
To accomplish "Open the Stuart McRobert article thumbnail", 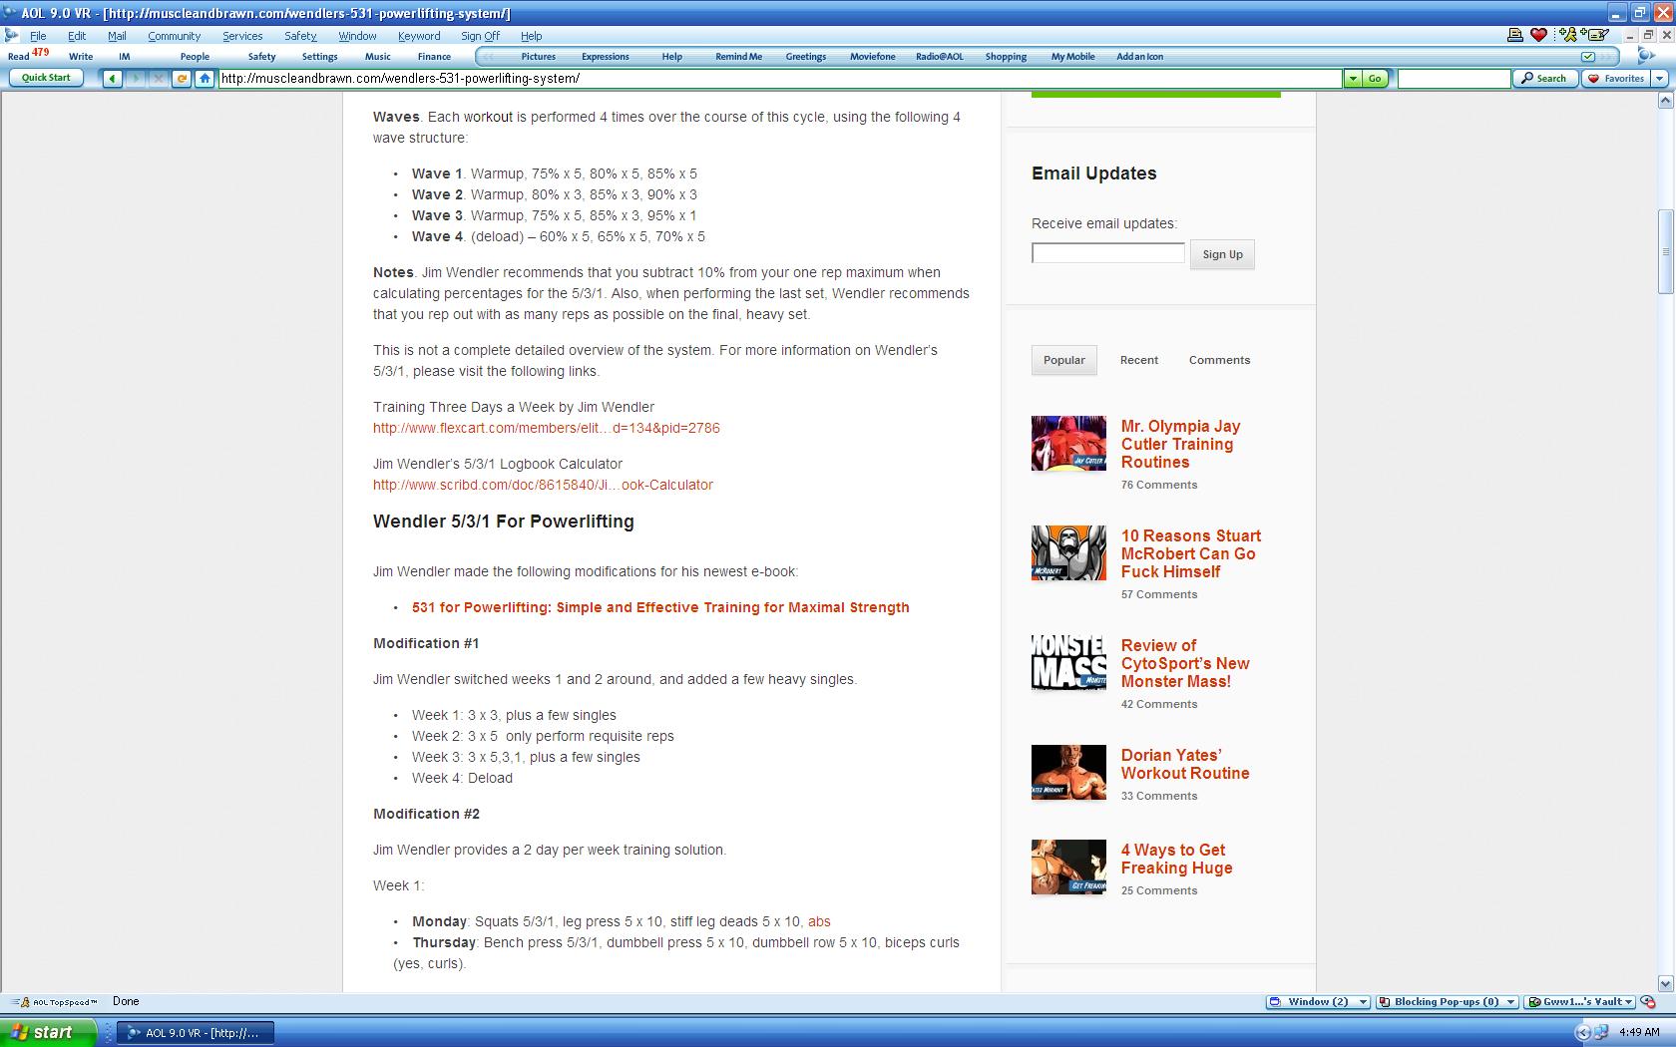I will [x=1068, y=552].
